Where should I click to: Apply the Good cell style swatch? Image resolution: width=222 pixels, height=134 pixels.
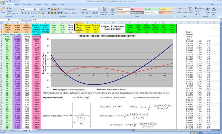pos(151,9)
